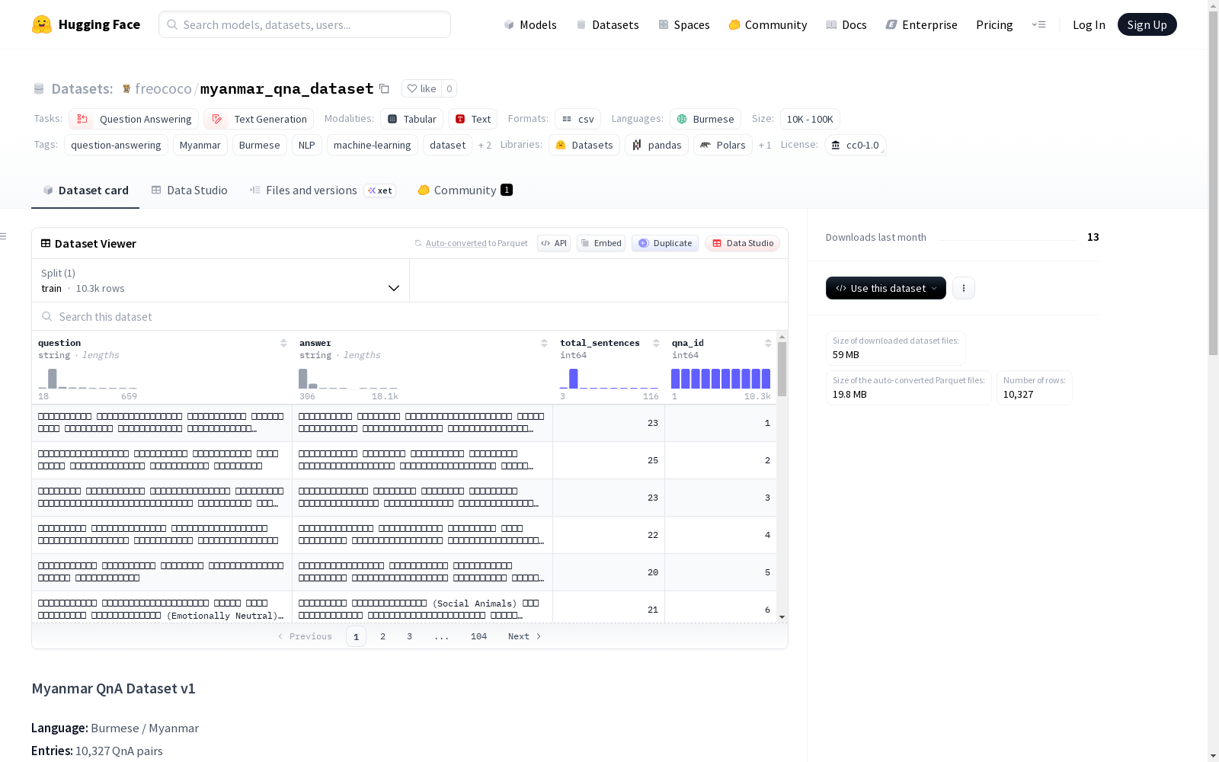Click the question lengths histogram
Image resolution: width=1219 pixels, height=762 pixels.
(88, 378)
